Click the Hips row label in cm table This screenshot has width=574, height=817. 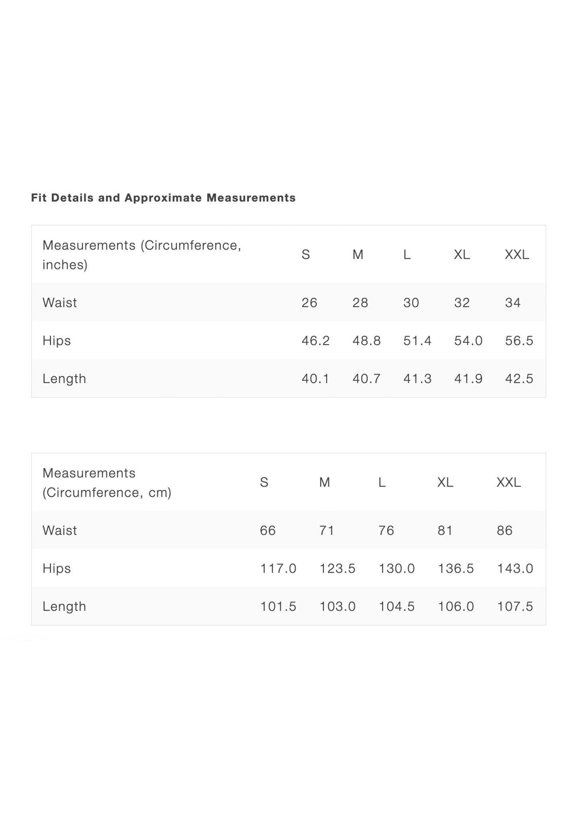[57, 568]
